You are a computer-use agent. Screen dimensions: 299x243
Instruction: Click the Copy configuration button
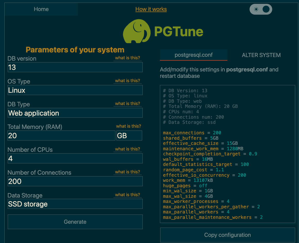pos(227,235)
